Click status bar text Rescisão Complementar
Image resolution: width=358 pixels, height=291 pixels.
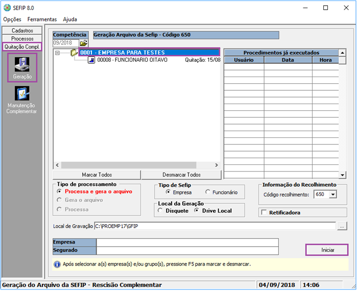pos(127,285)
